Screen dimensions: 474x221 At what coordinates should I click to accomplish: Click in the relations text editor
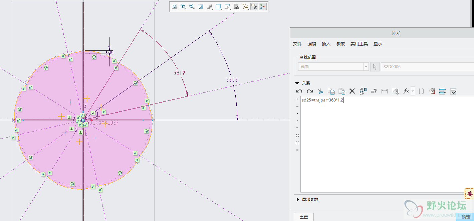click(x=387, y=144)
